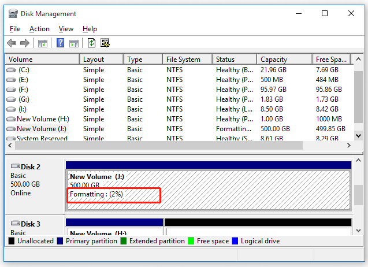This screenshot has width=368, height=267.
Task: Select the Disk 3 unallocated partition block
Action: (258, 227)
